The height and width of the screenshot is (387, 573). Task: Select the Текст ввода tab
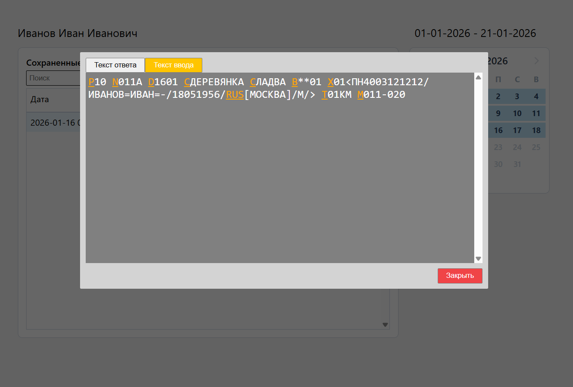coord(174,65)
